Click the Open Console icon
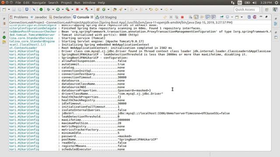280x157 pixels. click(237, 17)
